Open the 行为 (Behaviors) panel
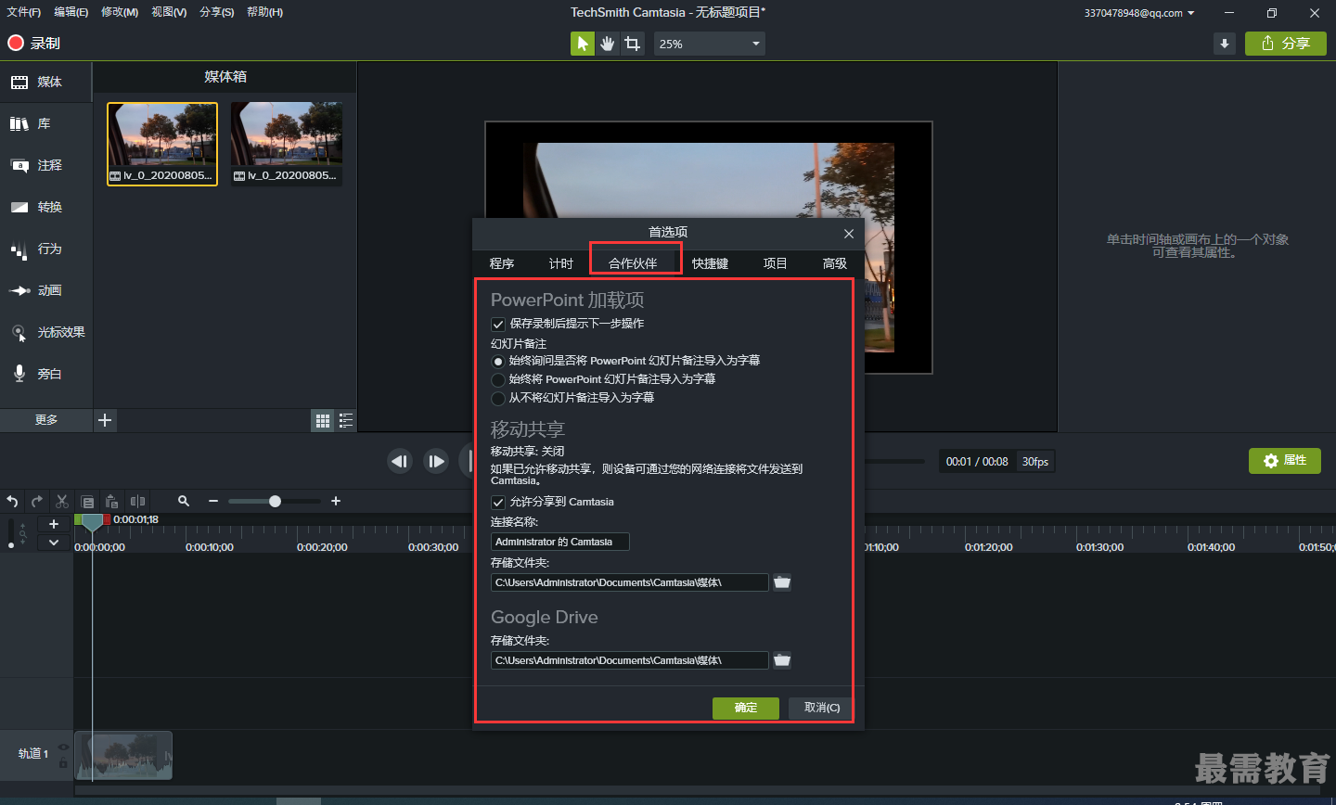 (x=46, y=249)
